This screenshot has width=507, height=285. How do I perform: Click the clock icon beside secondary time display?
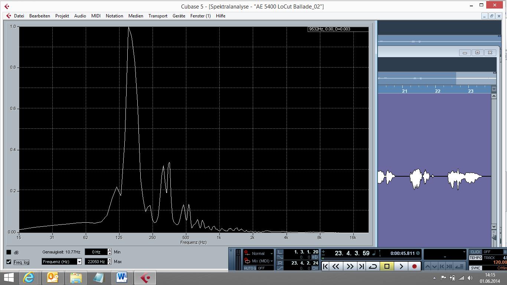pyautogui.click(x=418, y=253)
